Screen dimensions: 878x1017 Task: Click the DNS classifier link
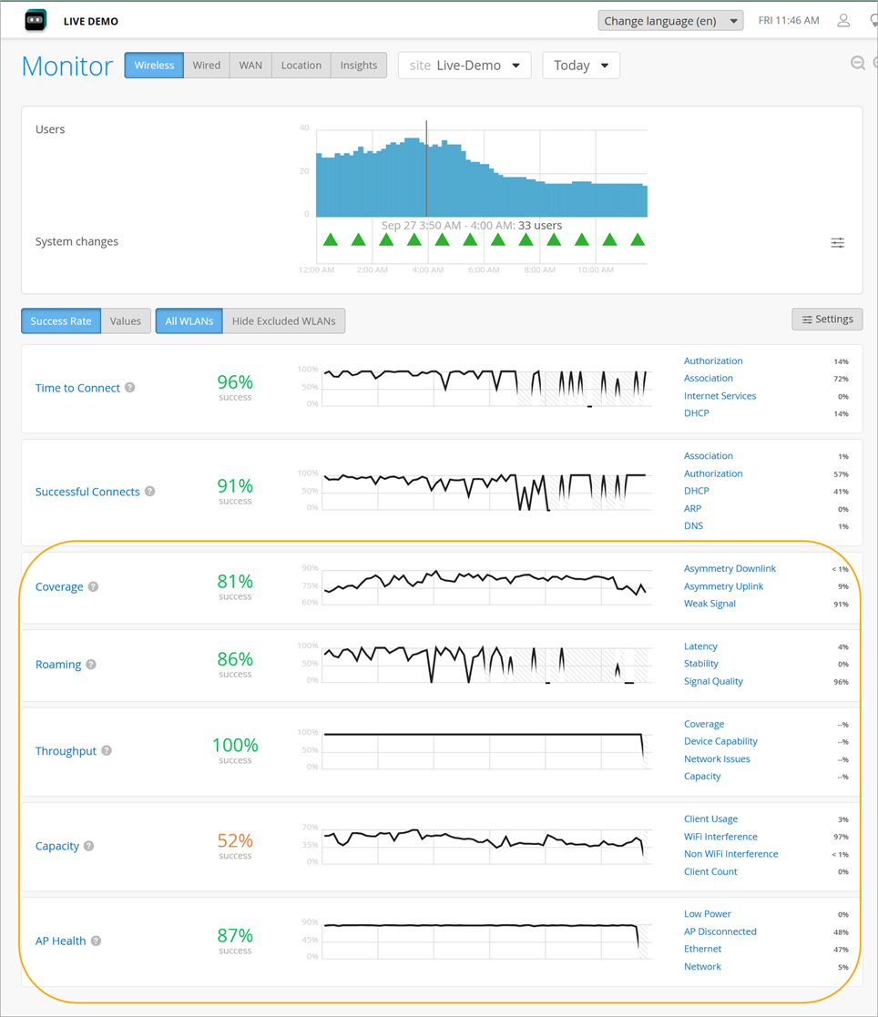click(x=693, y=526)
